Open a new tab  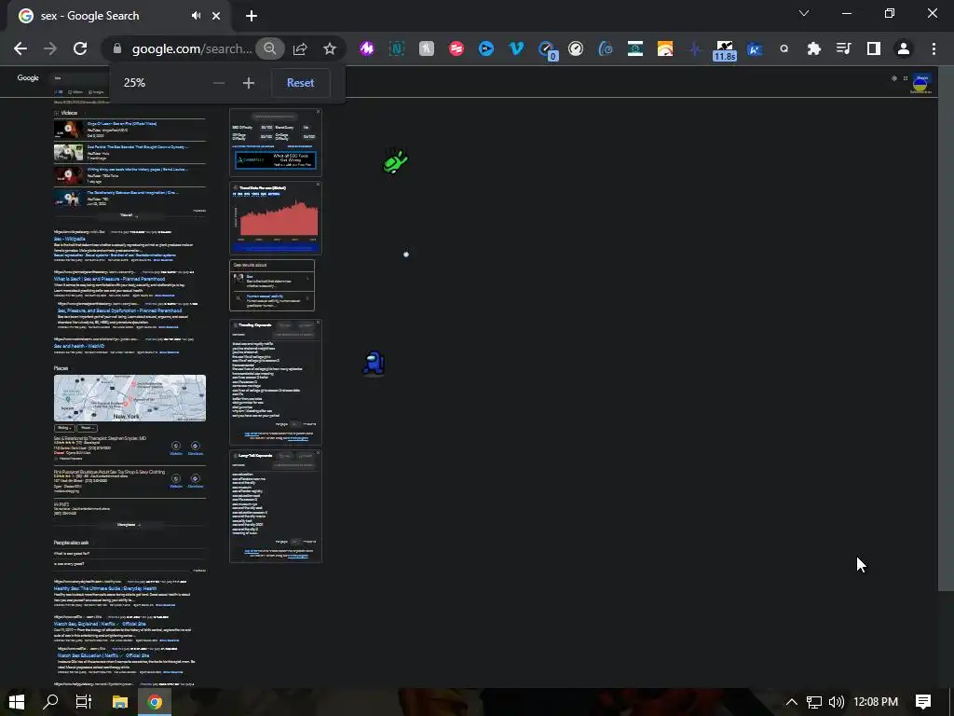[252, 16]
